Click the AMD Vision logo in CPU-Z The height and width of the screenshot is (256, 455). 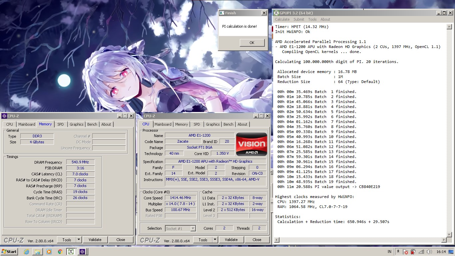point(251,144)
